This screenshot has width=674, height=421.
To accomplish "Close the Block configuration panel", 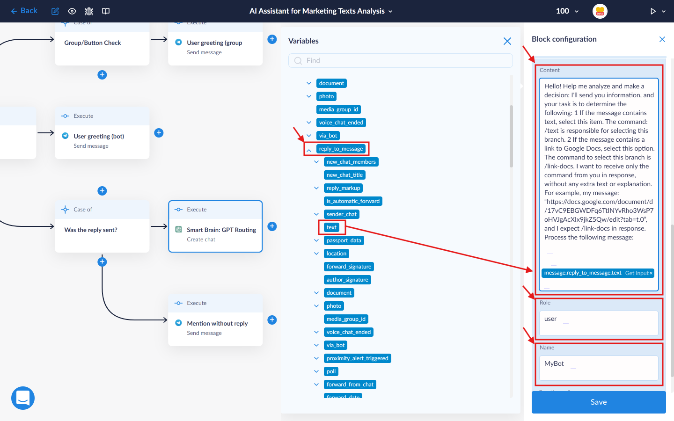I will [x=662, y=39].
